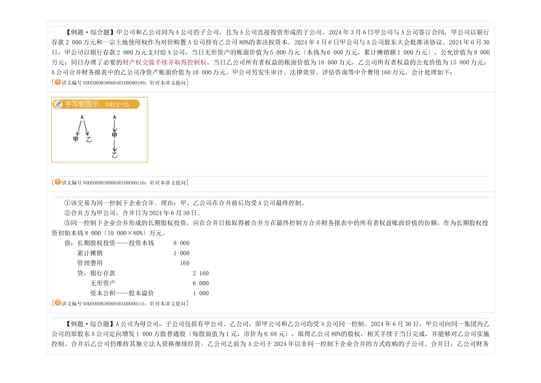Click the credit amount 6 000

coord(201,283)
